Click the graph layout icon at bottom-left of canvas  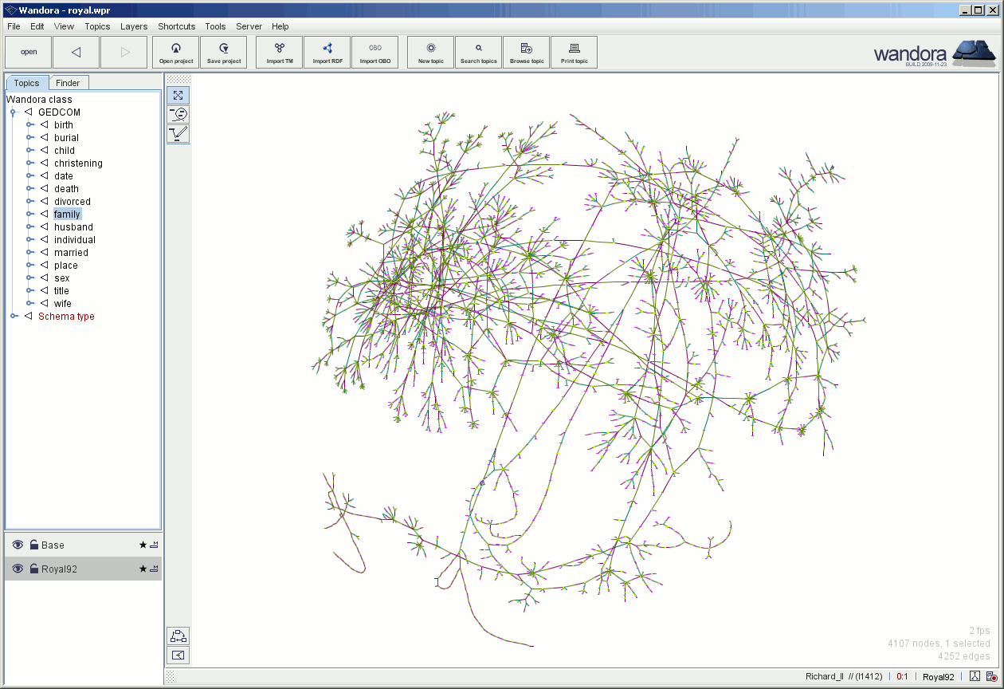178,636
